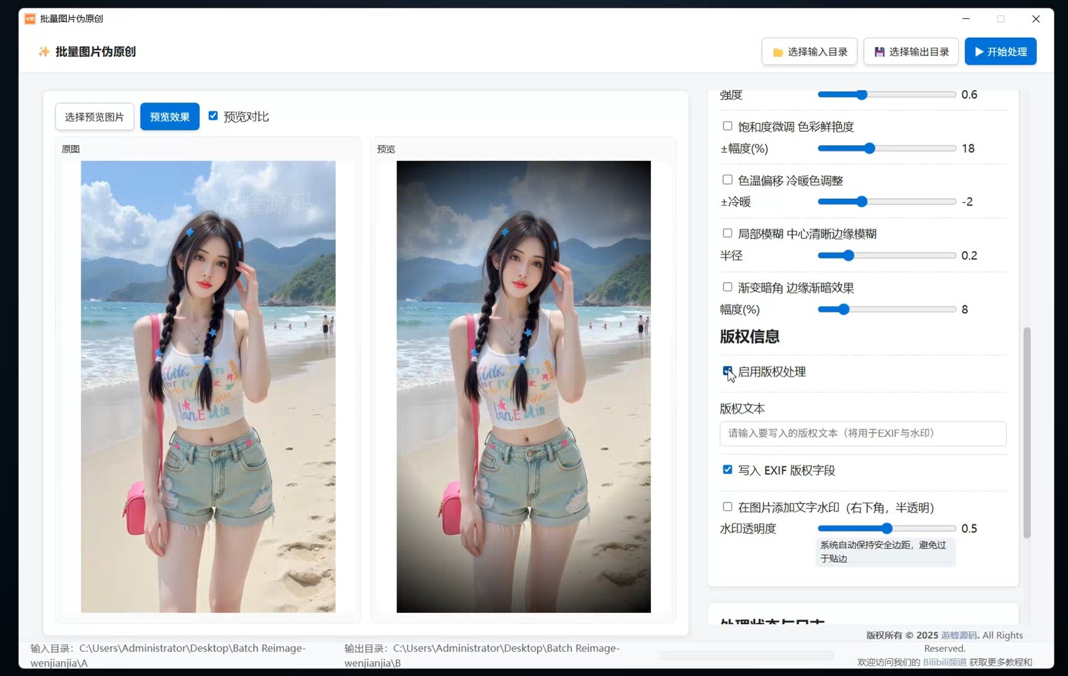Open the Bilibili频道 link
Screen dimensions: 1068x676
(x=945, y=662)
